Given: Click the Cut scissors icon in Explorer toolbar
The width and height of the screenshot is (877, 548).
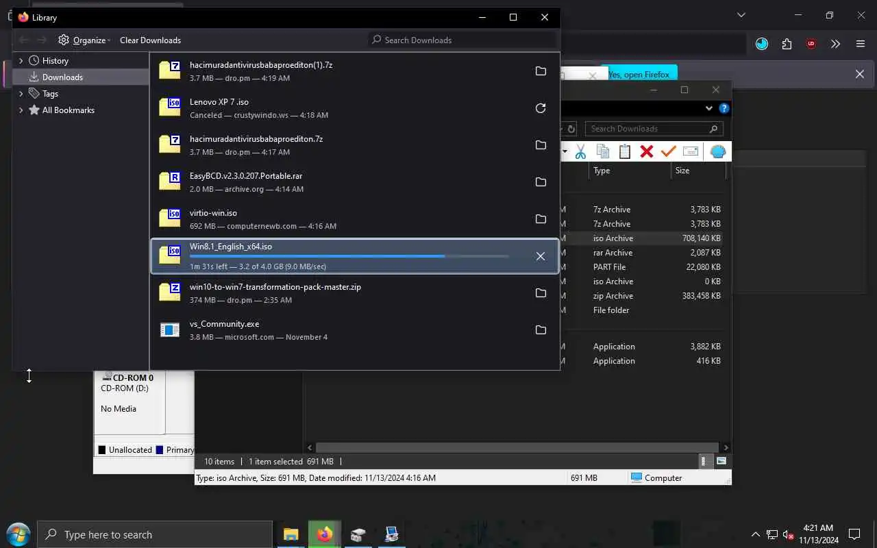Looking at the screenshot, I should (580, 151).
